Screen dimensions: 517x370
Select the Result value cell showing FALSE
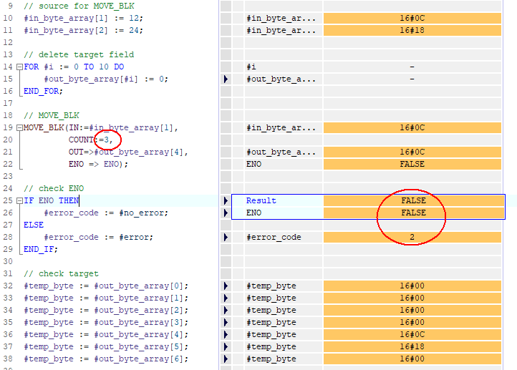coord(412,201)
